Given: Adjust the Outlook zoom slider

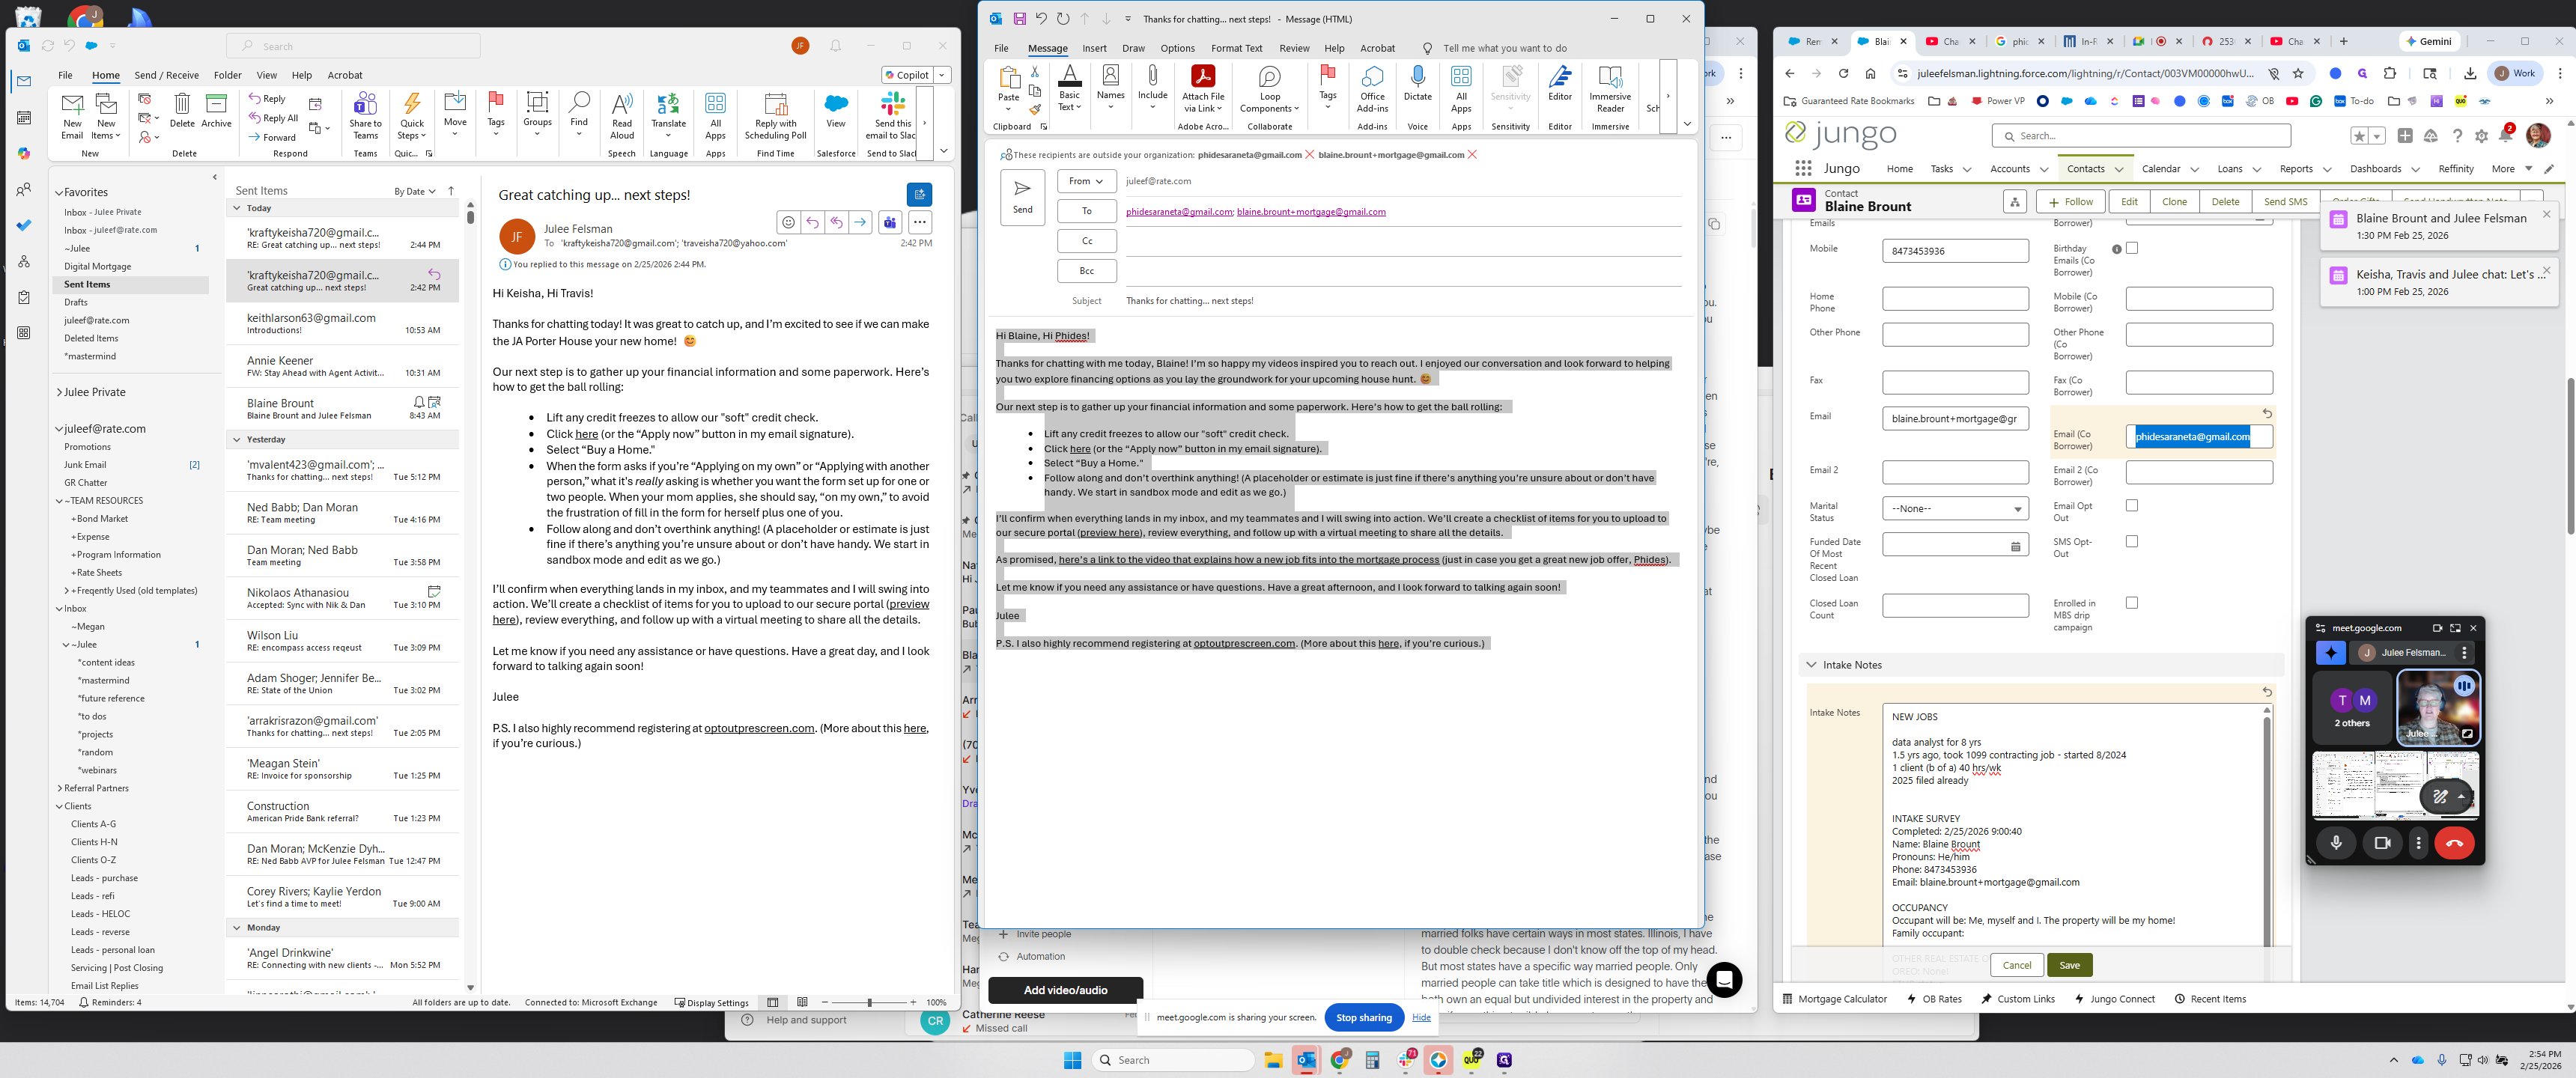Looking at the screenshot, I should 869,1002.
